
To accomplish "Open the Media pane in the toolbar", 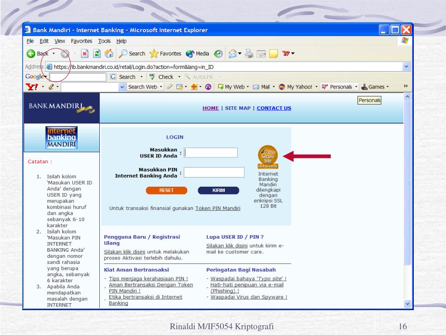I will coord(197,54).
